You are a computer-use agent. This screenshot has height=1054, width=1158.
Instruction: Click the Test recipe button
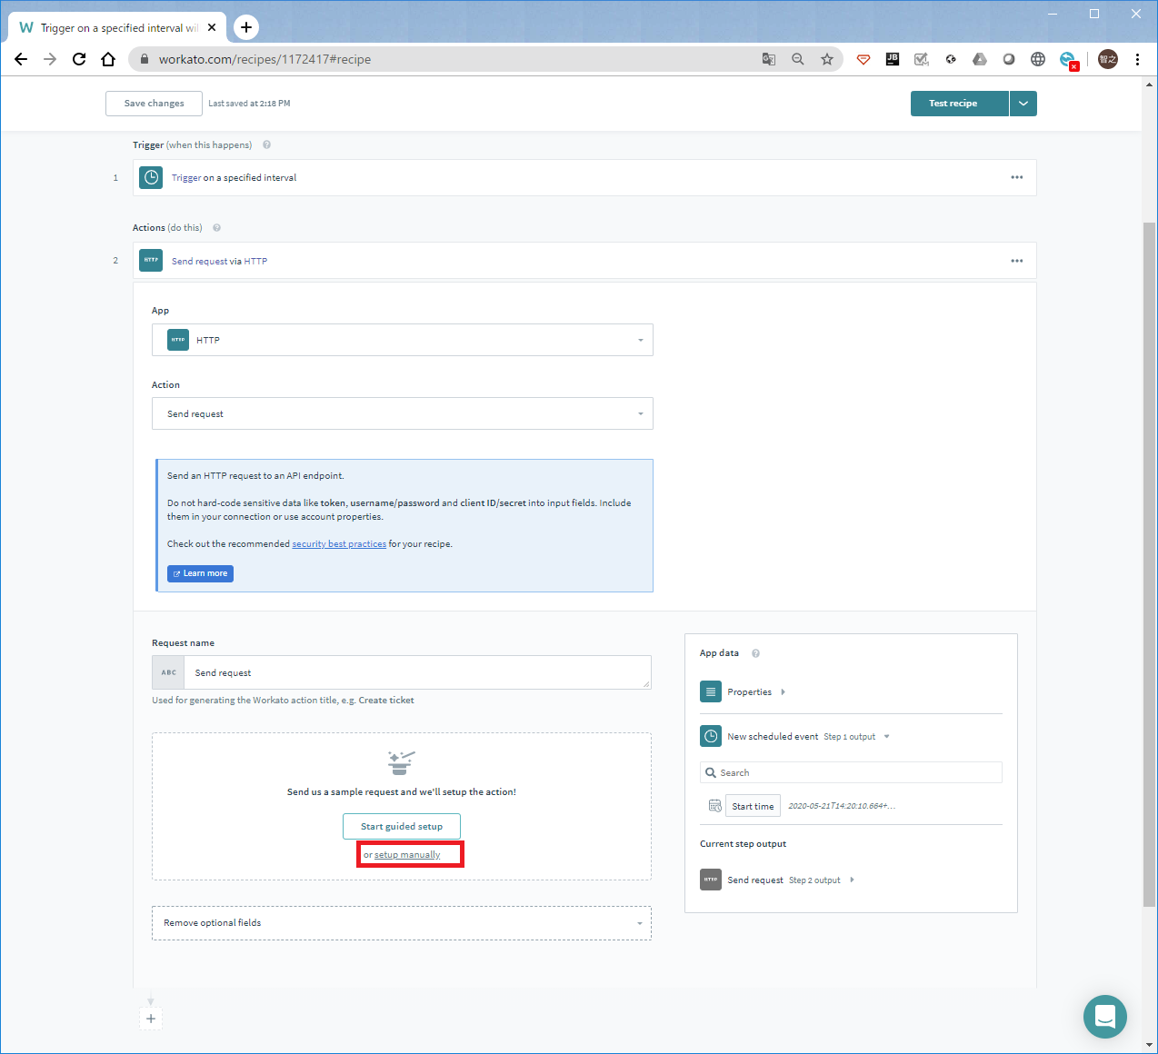point(960,104)
